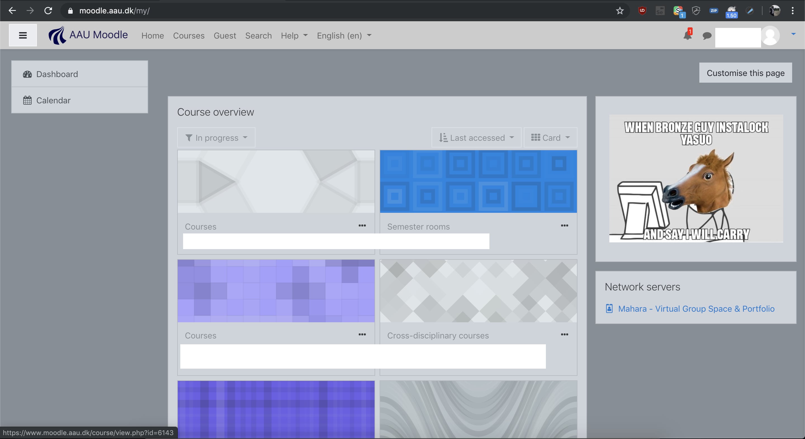Bookmark page with the star icon
805x439 pixels.
pos(620,11)
